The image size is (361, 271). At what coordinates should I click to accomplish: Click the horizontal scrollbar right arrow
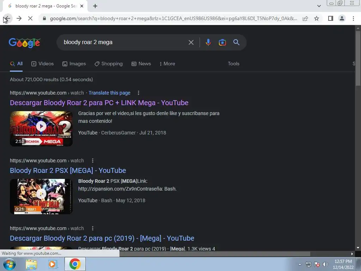352,254
